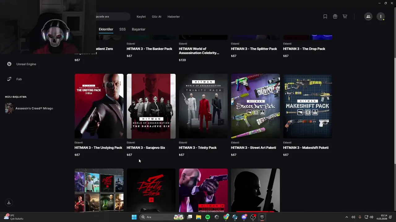Click HITMAN 3 - Street Art Paketi title
The image size is (396, 222).
(253, 148)
